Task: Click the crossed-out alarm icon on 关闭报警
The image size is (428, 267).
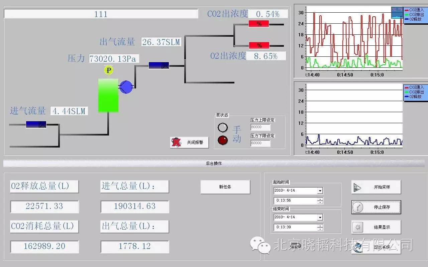Action: (176, 143)
